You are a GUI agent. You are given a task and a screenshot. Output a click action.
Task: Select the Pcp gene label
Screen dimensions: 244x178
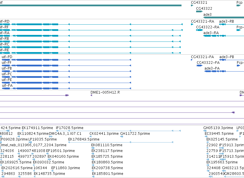(239, 3)
